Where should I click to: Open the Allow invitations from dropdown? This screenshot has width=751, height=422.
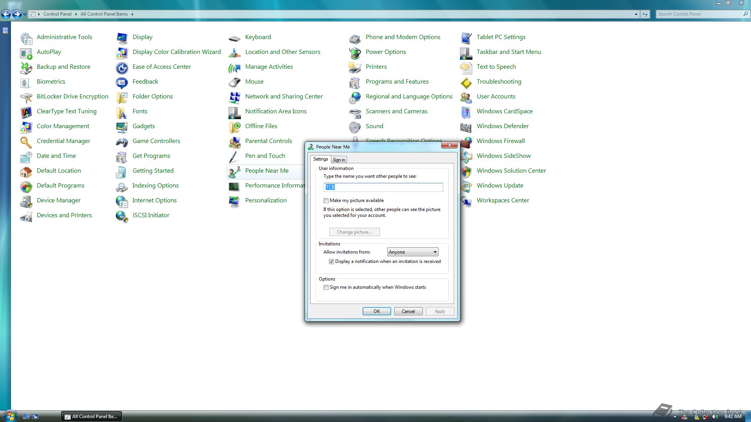413,252
